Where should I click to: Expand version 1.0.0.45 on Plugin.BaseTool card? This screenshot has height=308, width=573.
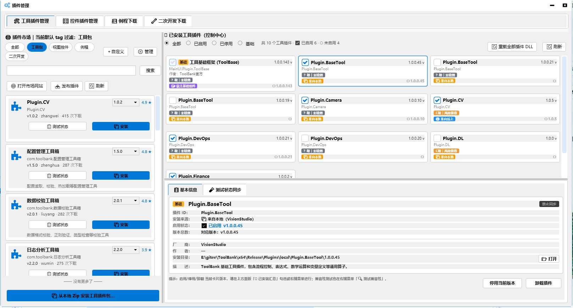click(x=416, y=63)
